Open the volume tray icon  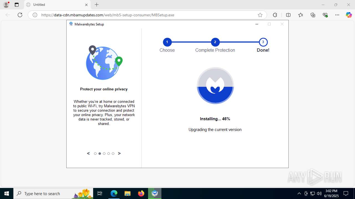click(x=319, y=193)
